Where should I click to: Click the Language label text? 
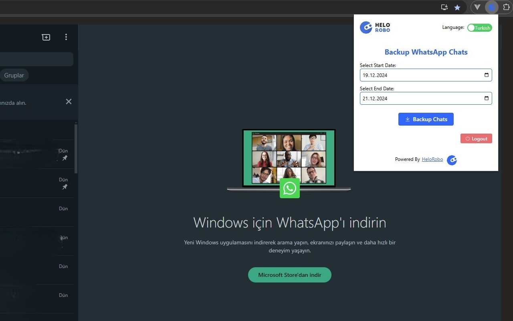[x=453, y=27]
